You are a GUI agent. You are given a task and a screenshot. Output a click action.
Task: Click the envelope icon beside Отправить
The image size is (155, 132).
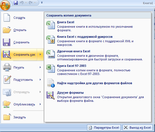[7, 92]
